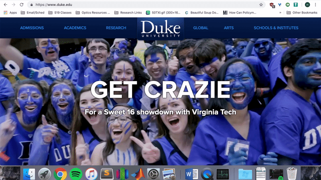321x180 pixels.
Task: Reload the Duke homepage
Action: click(x=22, y=5)
